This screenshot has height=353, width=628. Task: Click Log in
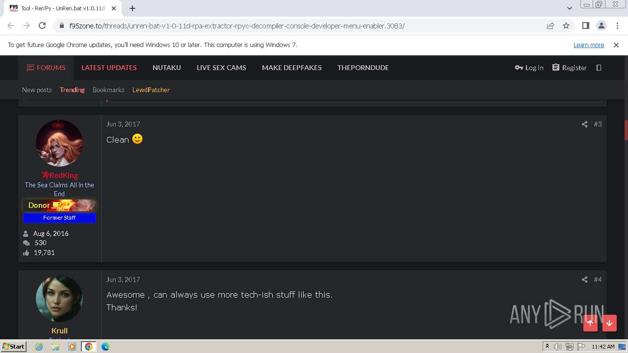529,68
